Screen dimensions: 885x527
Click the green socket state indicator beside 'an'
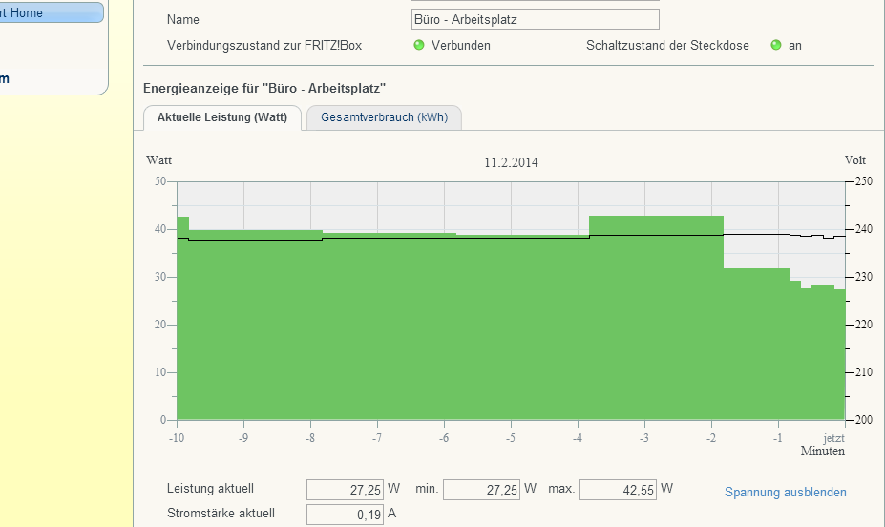click(775, 45)
